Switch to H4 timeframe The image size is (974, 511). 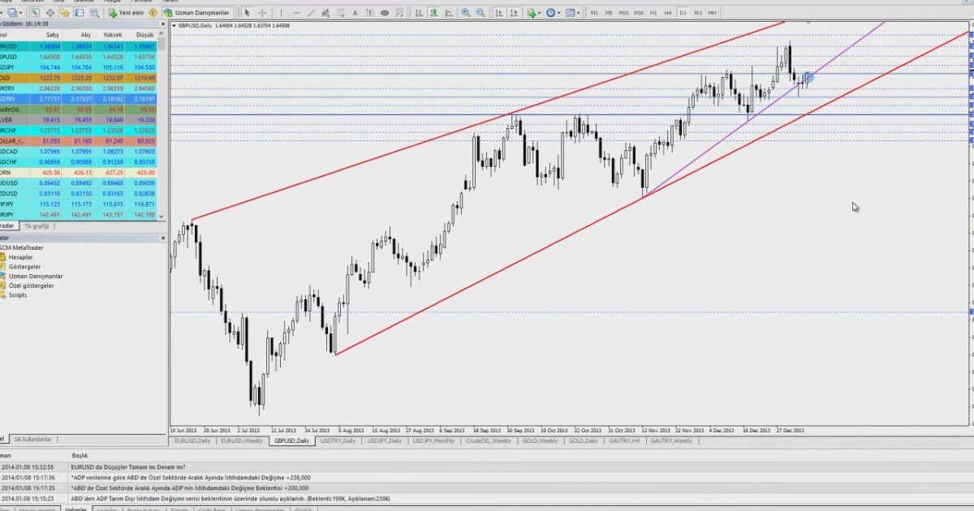tap(668, 13)
